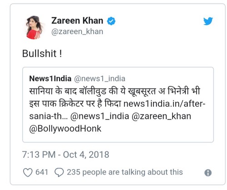Open Zareen Khan's profile picture
This screenshot has height=190, width=227.
(34, 27)
